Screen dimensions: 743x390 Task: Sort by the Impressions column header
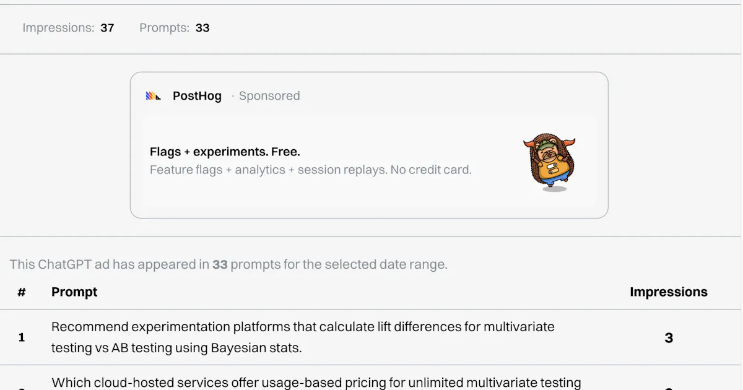[669, 292]
